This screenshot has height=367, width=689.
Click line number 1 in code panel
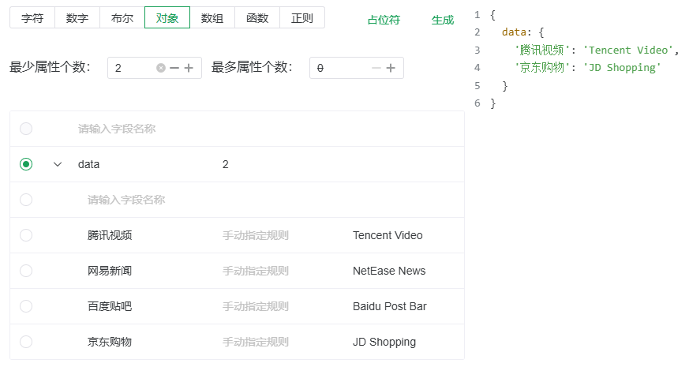click(477, 15)
